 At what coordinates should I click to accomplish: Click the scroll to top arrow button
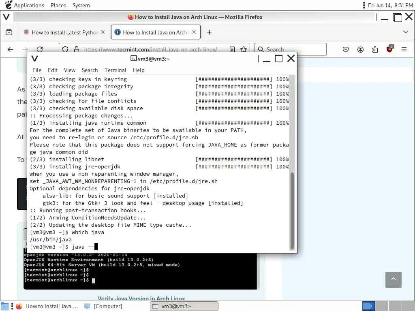(x=393, y=279)
